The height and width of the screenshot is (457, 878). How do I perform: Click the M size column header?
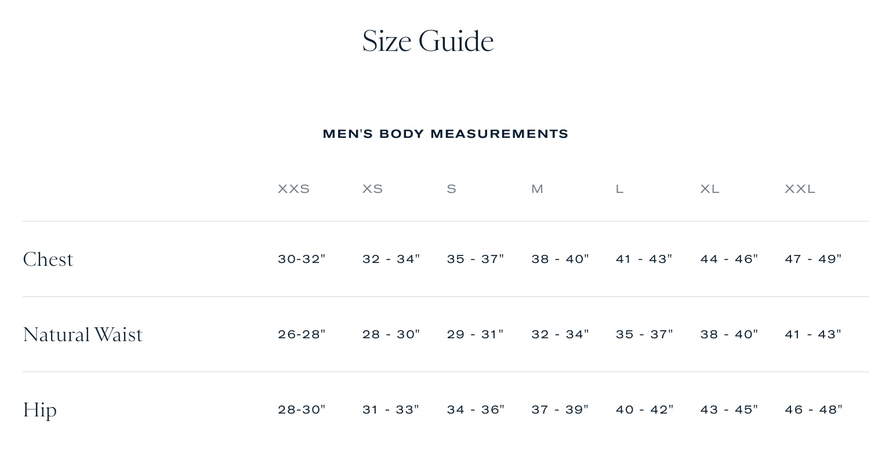537,189
